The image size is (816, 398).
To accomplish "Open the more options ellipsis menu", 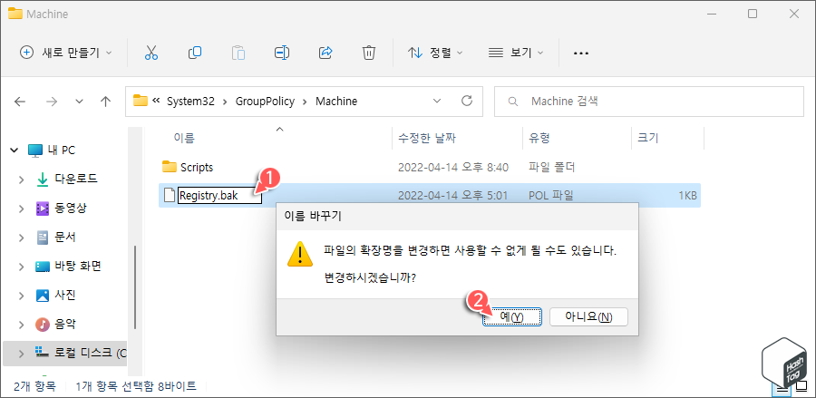I will pyautogui.click(x=581, y=53).
